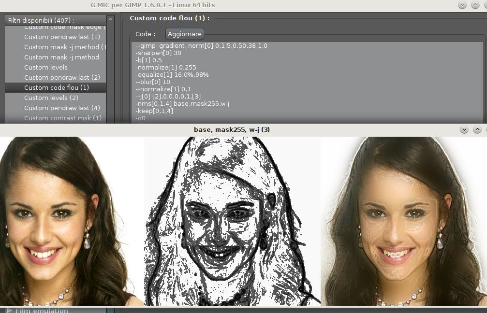Click the code line '-b[1] 0.5'
487x313 pixels.
pos(148,60)
